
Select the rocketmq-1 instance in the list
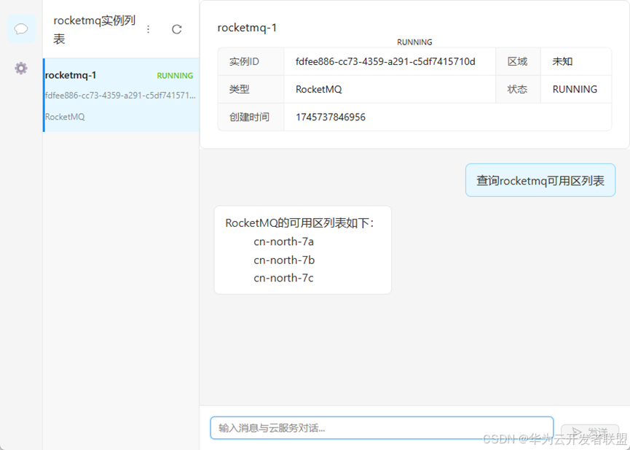pyautogui.click(x=121, y=95)
